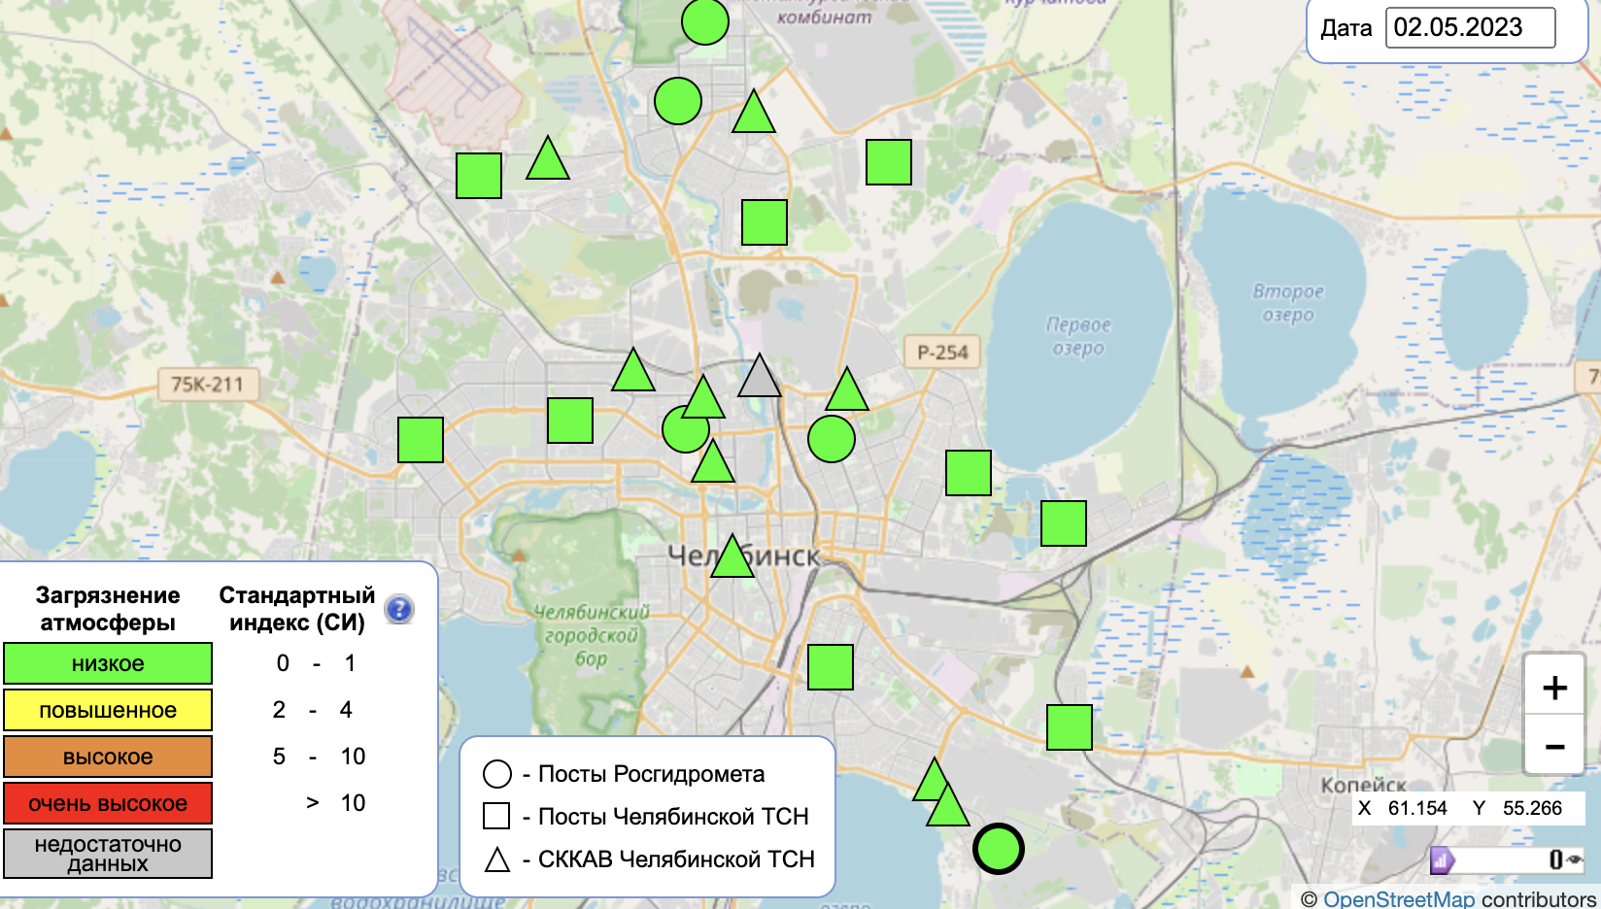Click topmost circle marker beside комбинат label
The width and height of the screenshot is (1601, 909).
pos(705,21)
